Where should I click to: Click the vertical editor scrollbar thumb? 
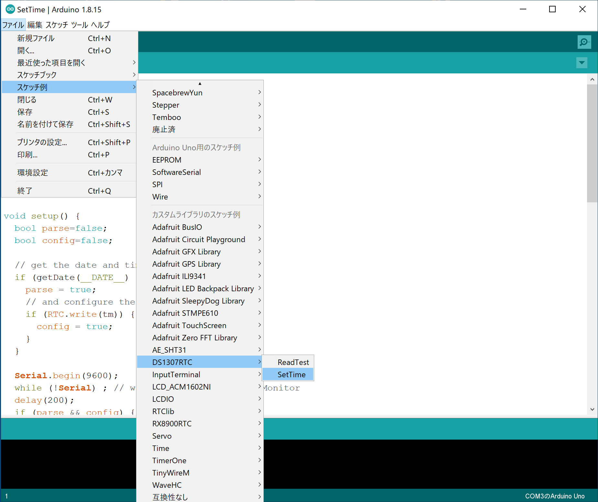coord(592,142)
